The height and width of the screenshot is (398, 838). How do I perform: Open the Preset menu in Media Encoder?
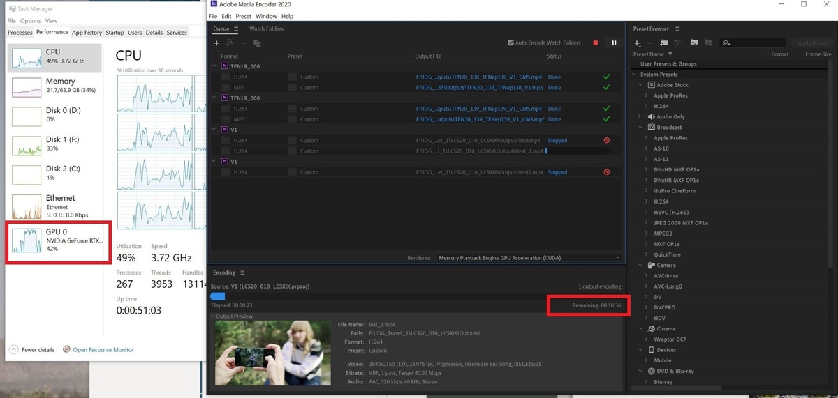[x=243, y=16]
